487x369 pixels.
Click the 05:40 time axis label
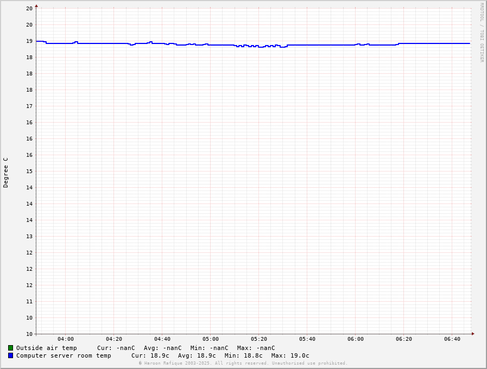tap(307, 339)
